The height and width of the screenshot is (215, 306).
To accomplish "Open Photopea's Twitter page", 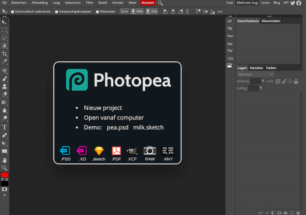I will pyautogui.click(x=293, y=3).
